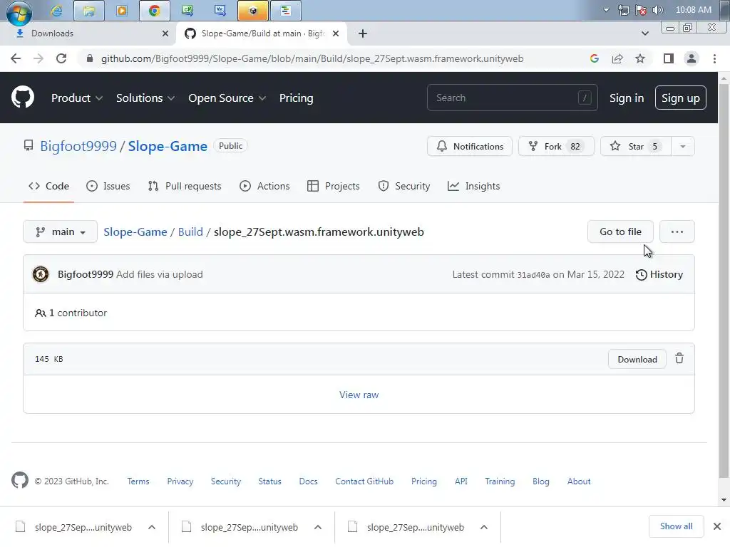This screenshot has height=547, width=730.
Task: Expand options for second downloaded unityweb file
Action: [318, 527]
